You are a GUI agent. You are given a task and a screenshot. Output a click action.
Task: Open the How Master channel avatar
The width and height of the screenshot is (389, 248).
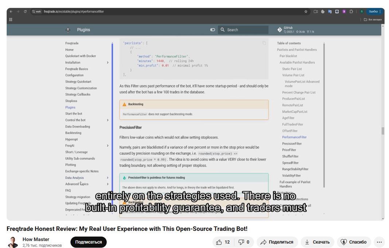click(x=13, y=242)
